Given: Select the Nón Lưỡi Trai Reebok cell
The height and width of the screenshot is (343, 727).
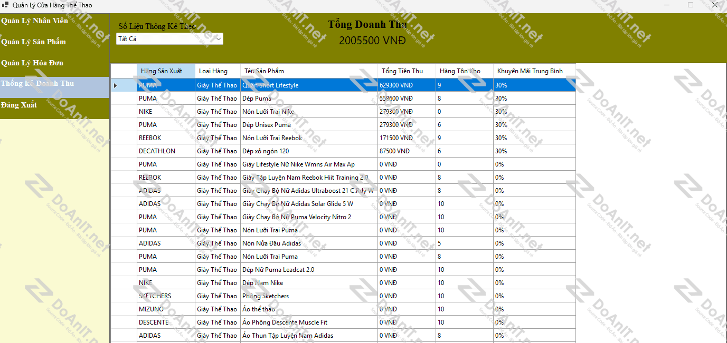Looking at the screenshot, I should click(x=309, y=138).
